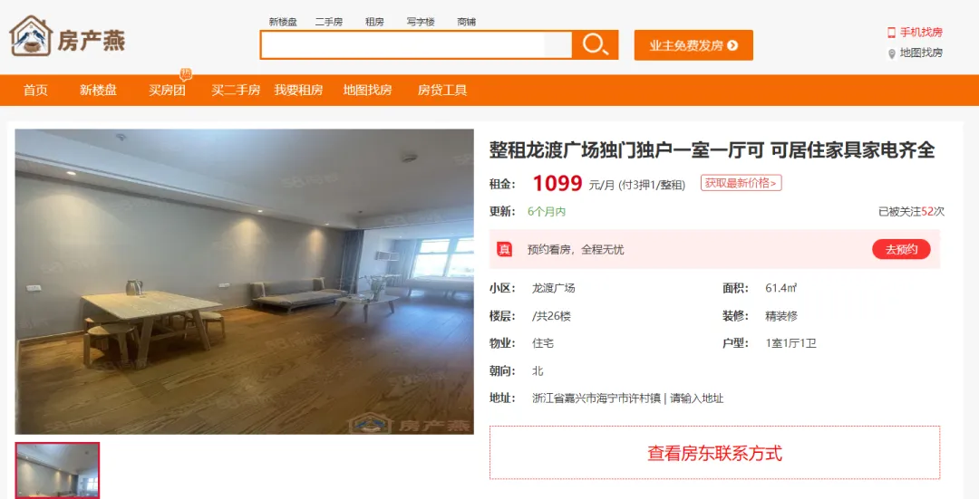
Task: Switch search category to 租房
Action: 374,22
